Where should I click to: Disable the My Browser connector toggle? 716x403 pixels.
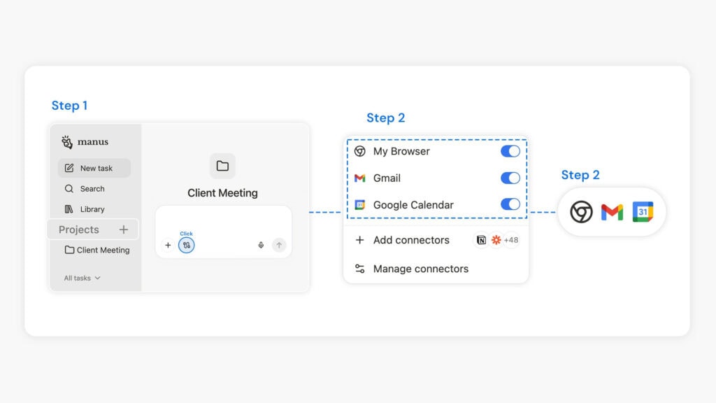(510, 151)
